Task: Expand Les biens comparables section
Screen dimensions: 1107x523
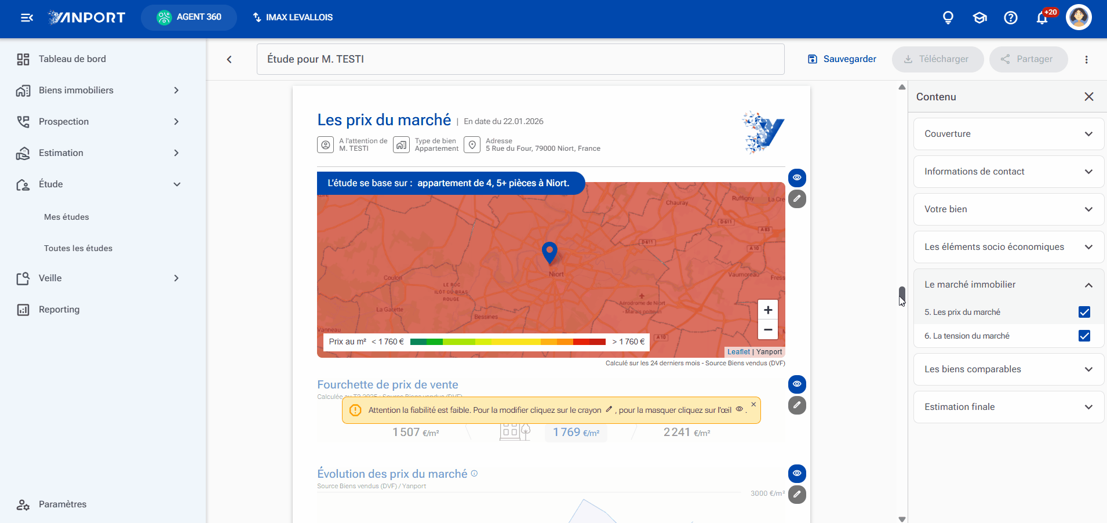Action: pyautogui.click(x=1008, y=369)
